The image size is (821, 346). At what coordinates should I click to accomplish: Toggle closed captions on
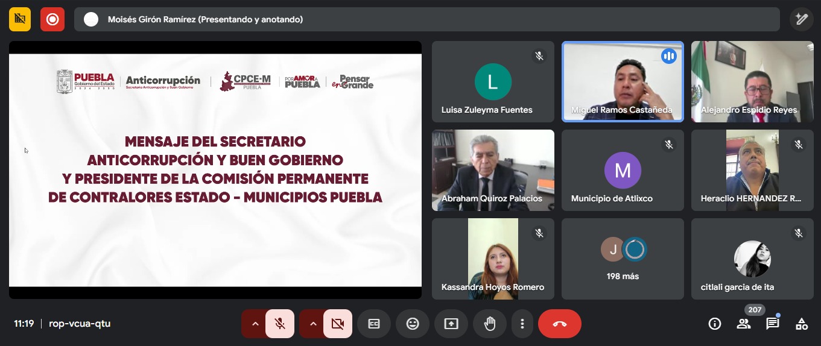pos(374,324)
